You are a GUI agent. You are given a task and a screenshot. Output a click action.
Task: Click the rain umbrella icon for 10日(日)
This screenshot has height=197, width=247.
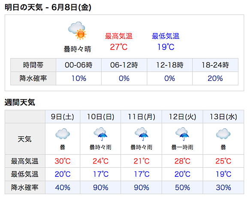click(x=100, y=134)
